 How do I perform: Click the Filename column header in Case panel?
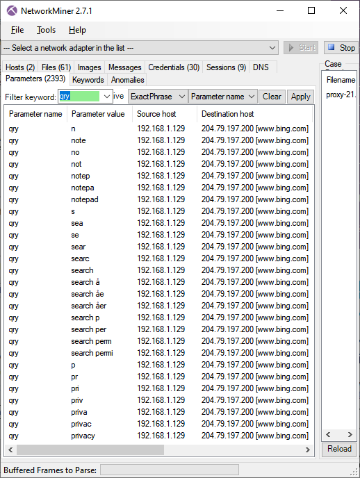(341, 80)
